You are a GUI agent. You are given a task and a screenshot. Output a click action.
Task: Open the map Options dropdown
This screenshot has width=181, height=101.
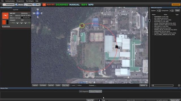coord(143,86)
